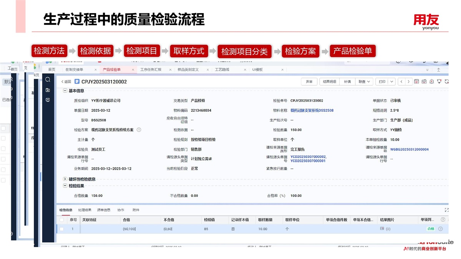Go to the previous document arrow
Image resolution: width=461 pixels, height=259 pixels.
tap(401, 82)
